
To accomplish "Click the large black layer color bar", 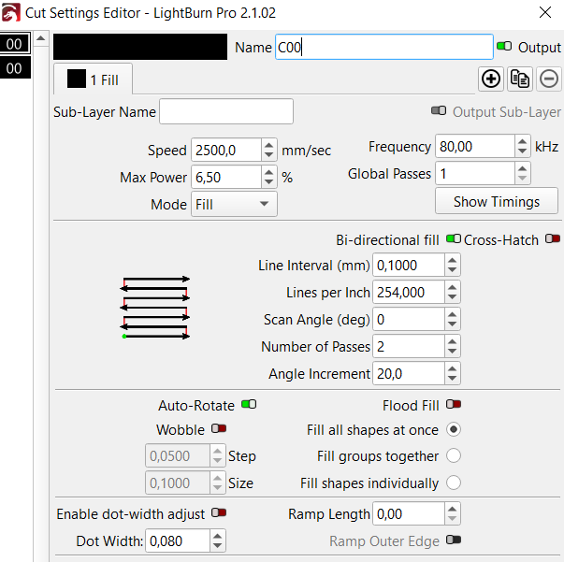I will [140, 47].
